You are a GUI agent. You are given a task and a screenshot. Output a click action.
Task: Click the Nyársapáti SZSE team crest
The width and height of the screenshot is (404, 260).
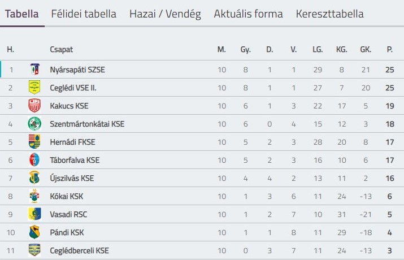(34, 70)
